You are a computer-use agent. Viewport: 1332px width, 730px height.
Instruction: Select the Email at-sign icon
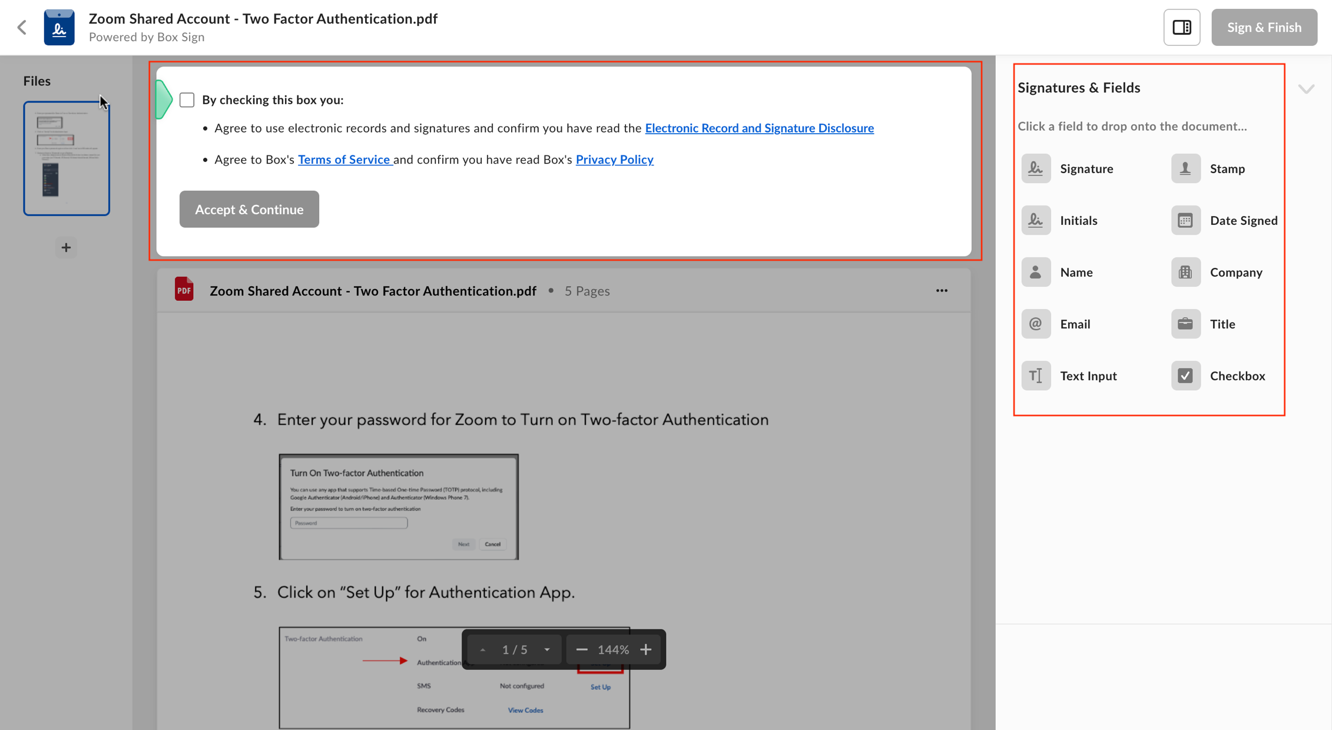(1036, 324)
